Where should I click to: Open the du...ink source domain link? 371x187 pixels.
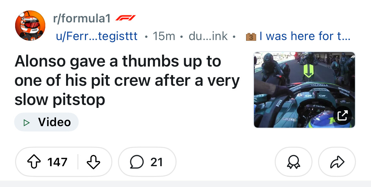[208, 36]
